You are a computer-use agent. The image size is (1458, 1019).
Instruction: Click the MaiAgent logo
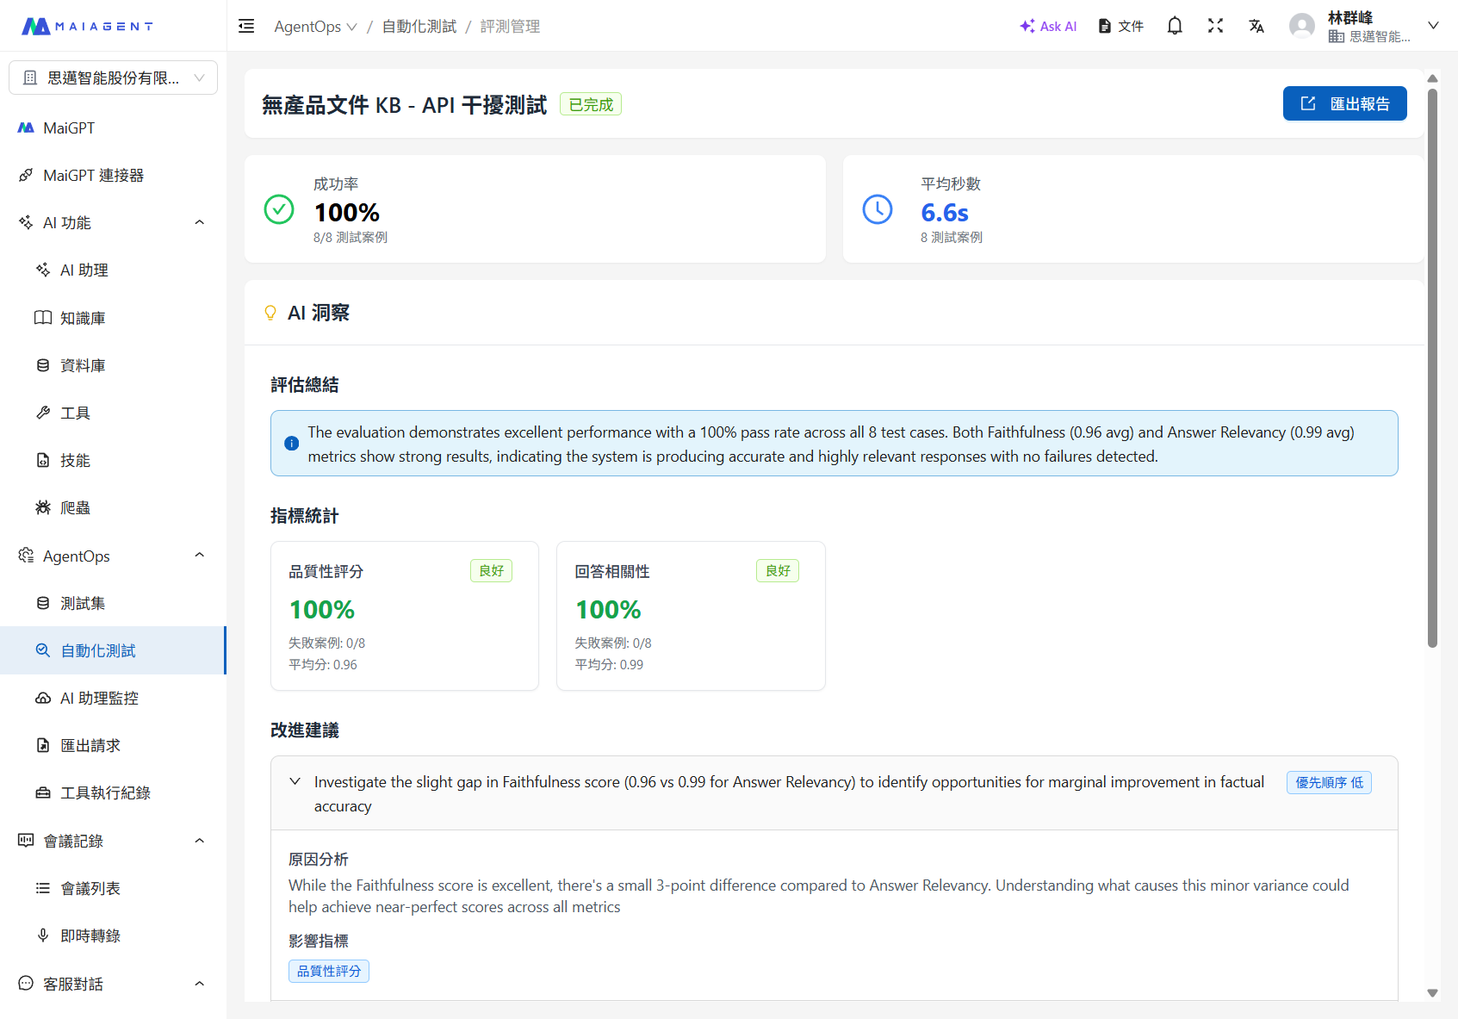pos(87,26)
